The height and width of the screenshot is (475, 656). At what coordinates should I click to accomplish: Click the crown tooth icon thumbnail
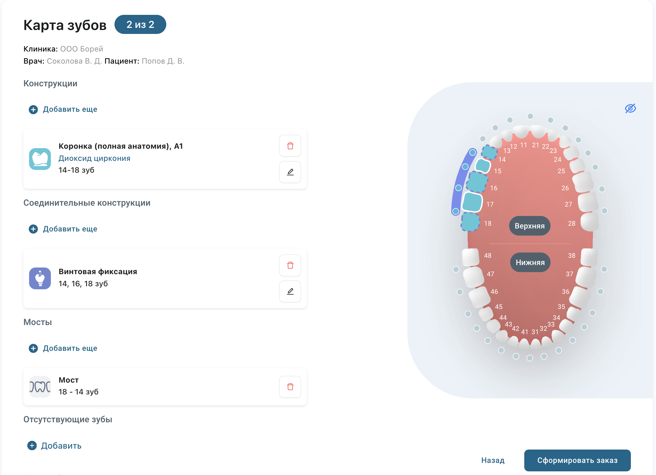click(x=40, y=159)
